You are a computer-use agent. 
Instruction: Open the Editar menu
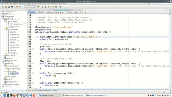(7, 4)
